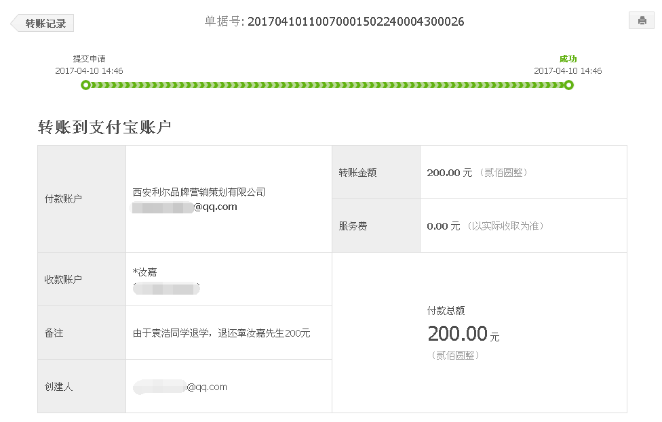Click payer company name 西安利尔品牌营销策划有限公司
The height and width of the screenshot is (422, 662).
[199, 192]
